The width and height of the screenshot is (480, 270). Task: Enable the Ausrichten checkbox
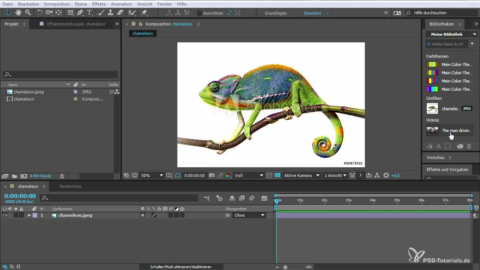point(199,13)
